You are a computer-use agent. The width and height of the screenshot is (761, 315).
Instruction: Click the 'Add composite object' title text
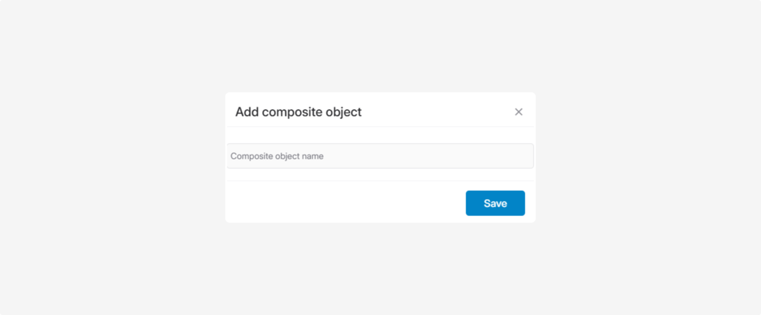point(298,112)
